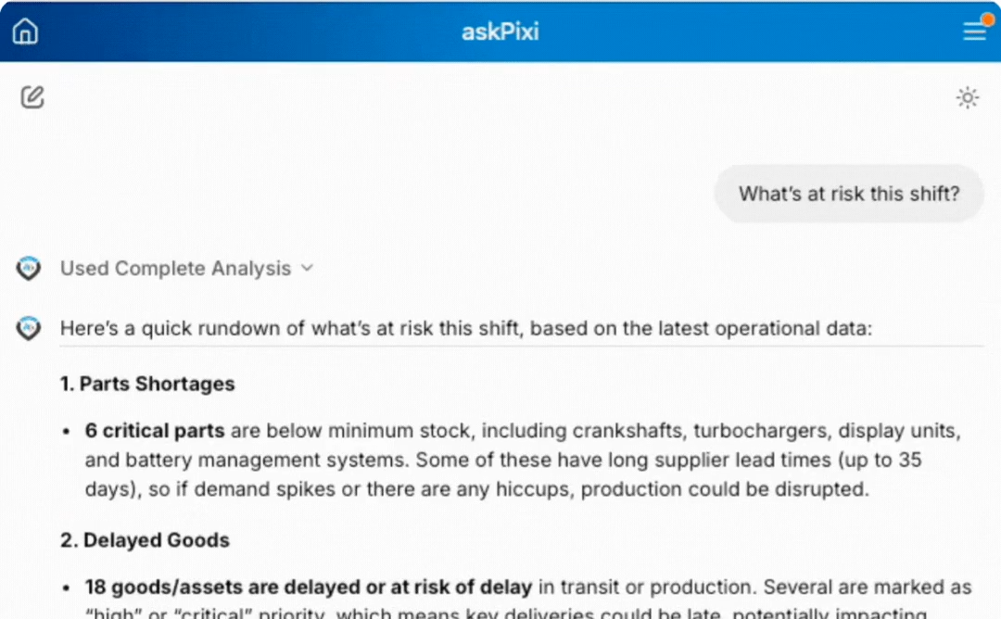Screen dimensions: 1001x619
Task: Click the "Here's a quick rundown" intro line
Action: tap(465, 328)
